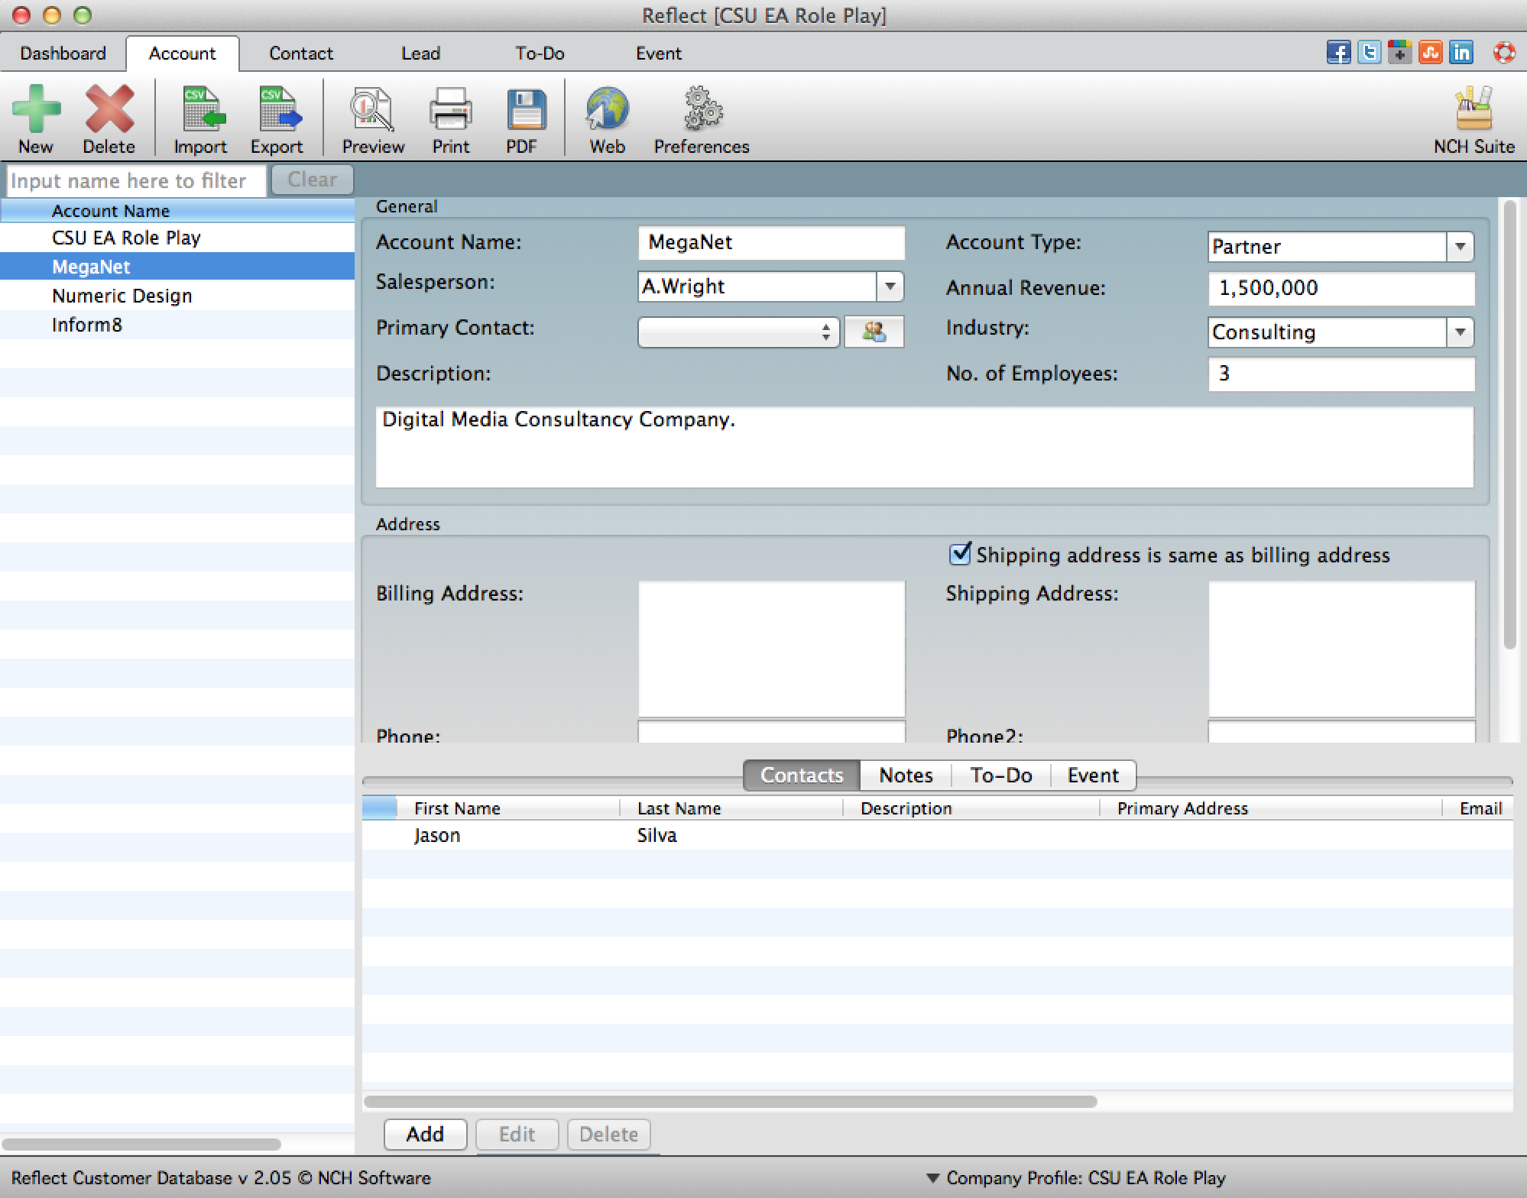Select the Numeric Design account
The image size is (1527, 1198).
tap(122, 296)
